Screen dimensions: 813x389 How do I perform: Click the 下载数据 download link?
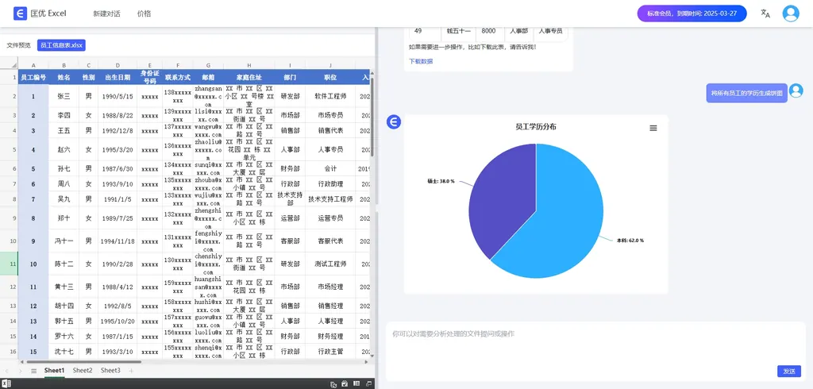(x=421, y=61)
